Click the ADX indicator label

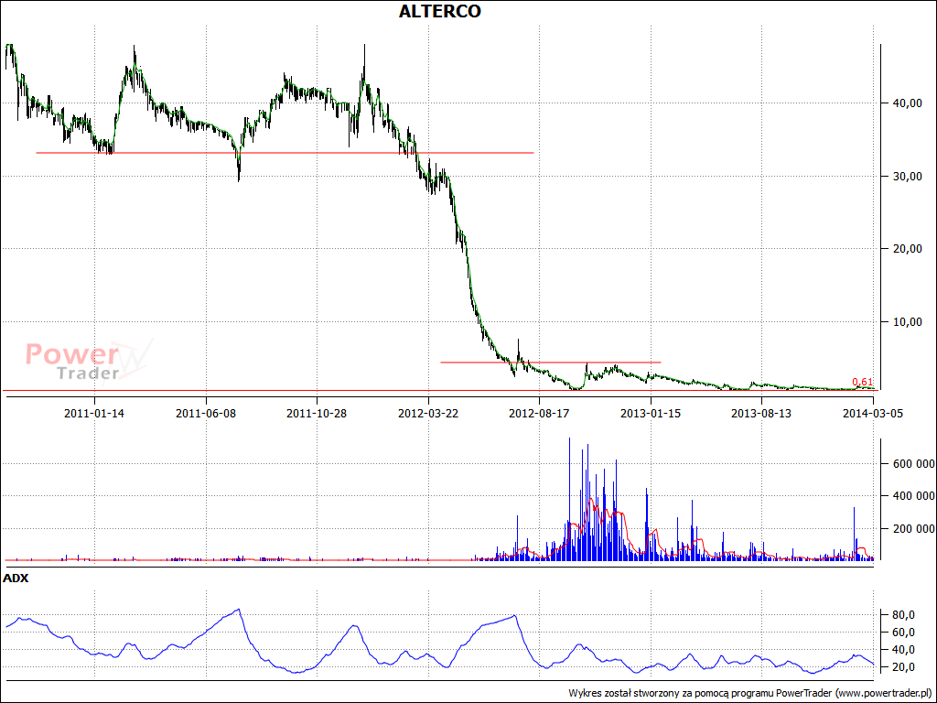pos(16,579)
